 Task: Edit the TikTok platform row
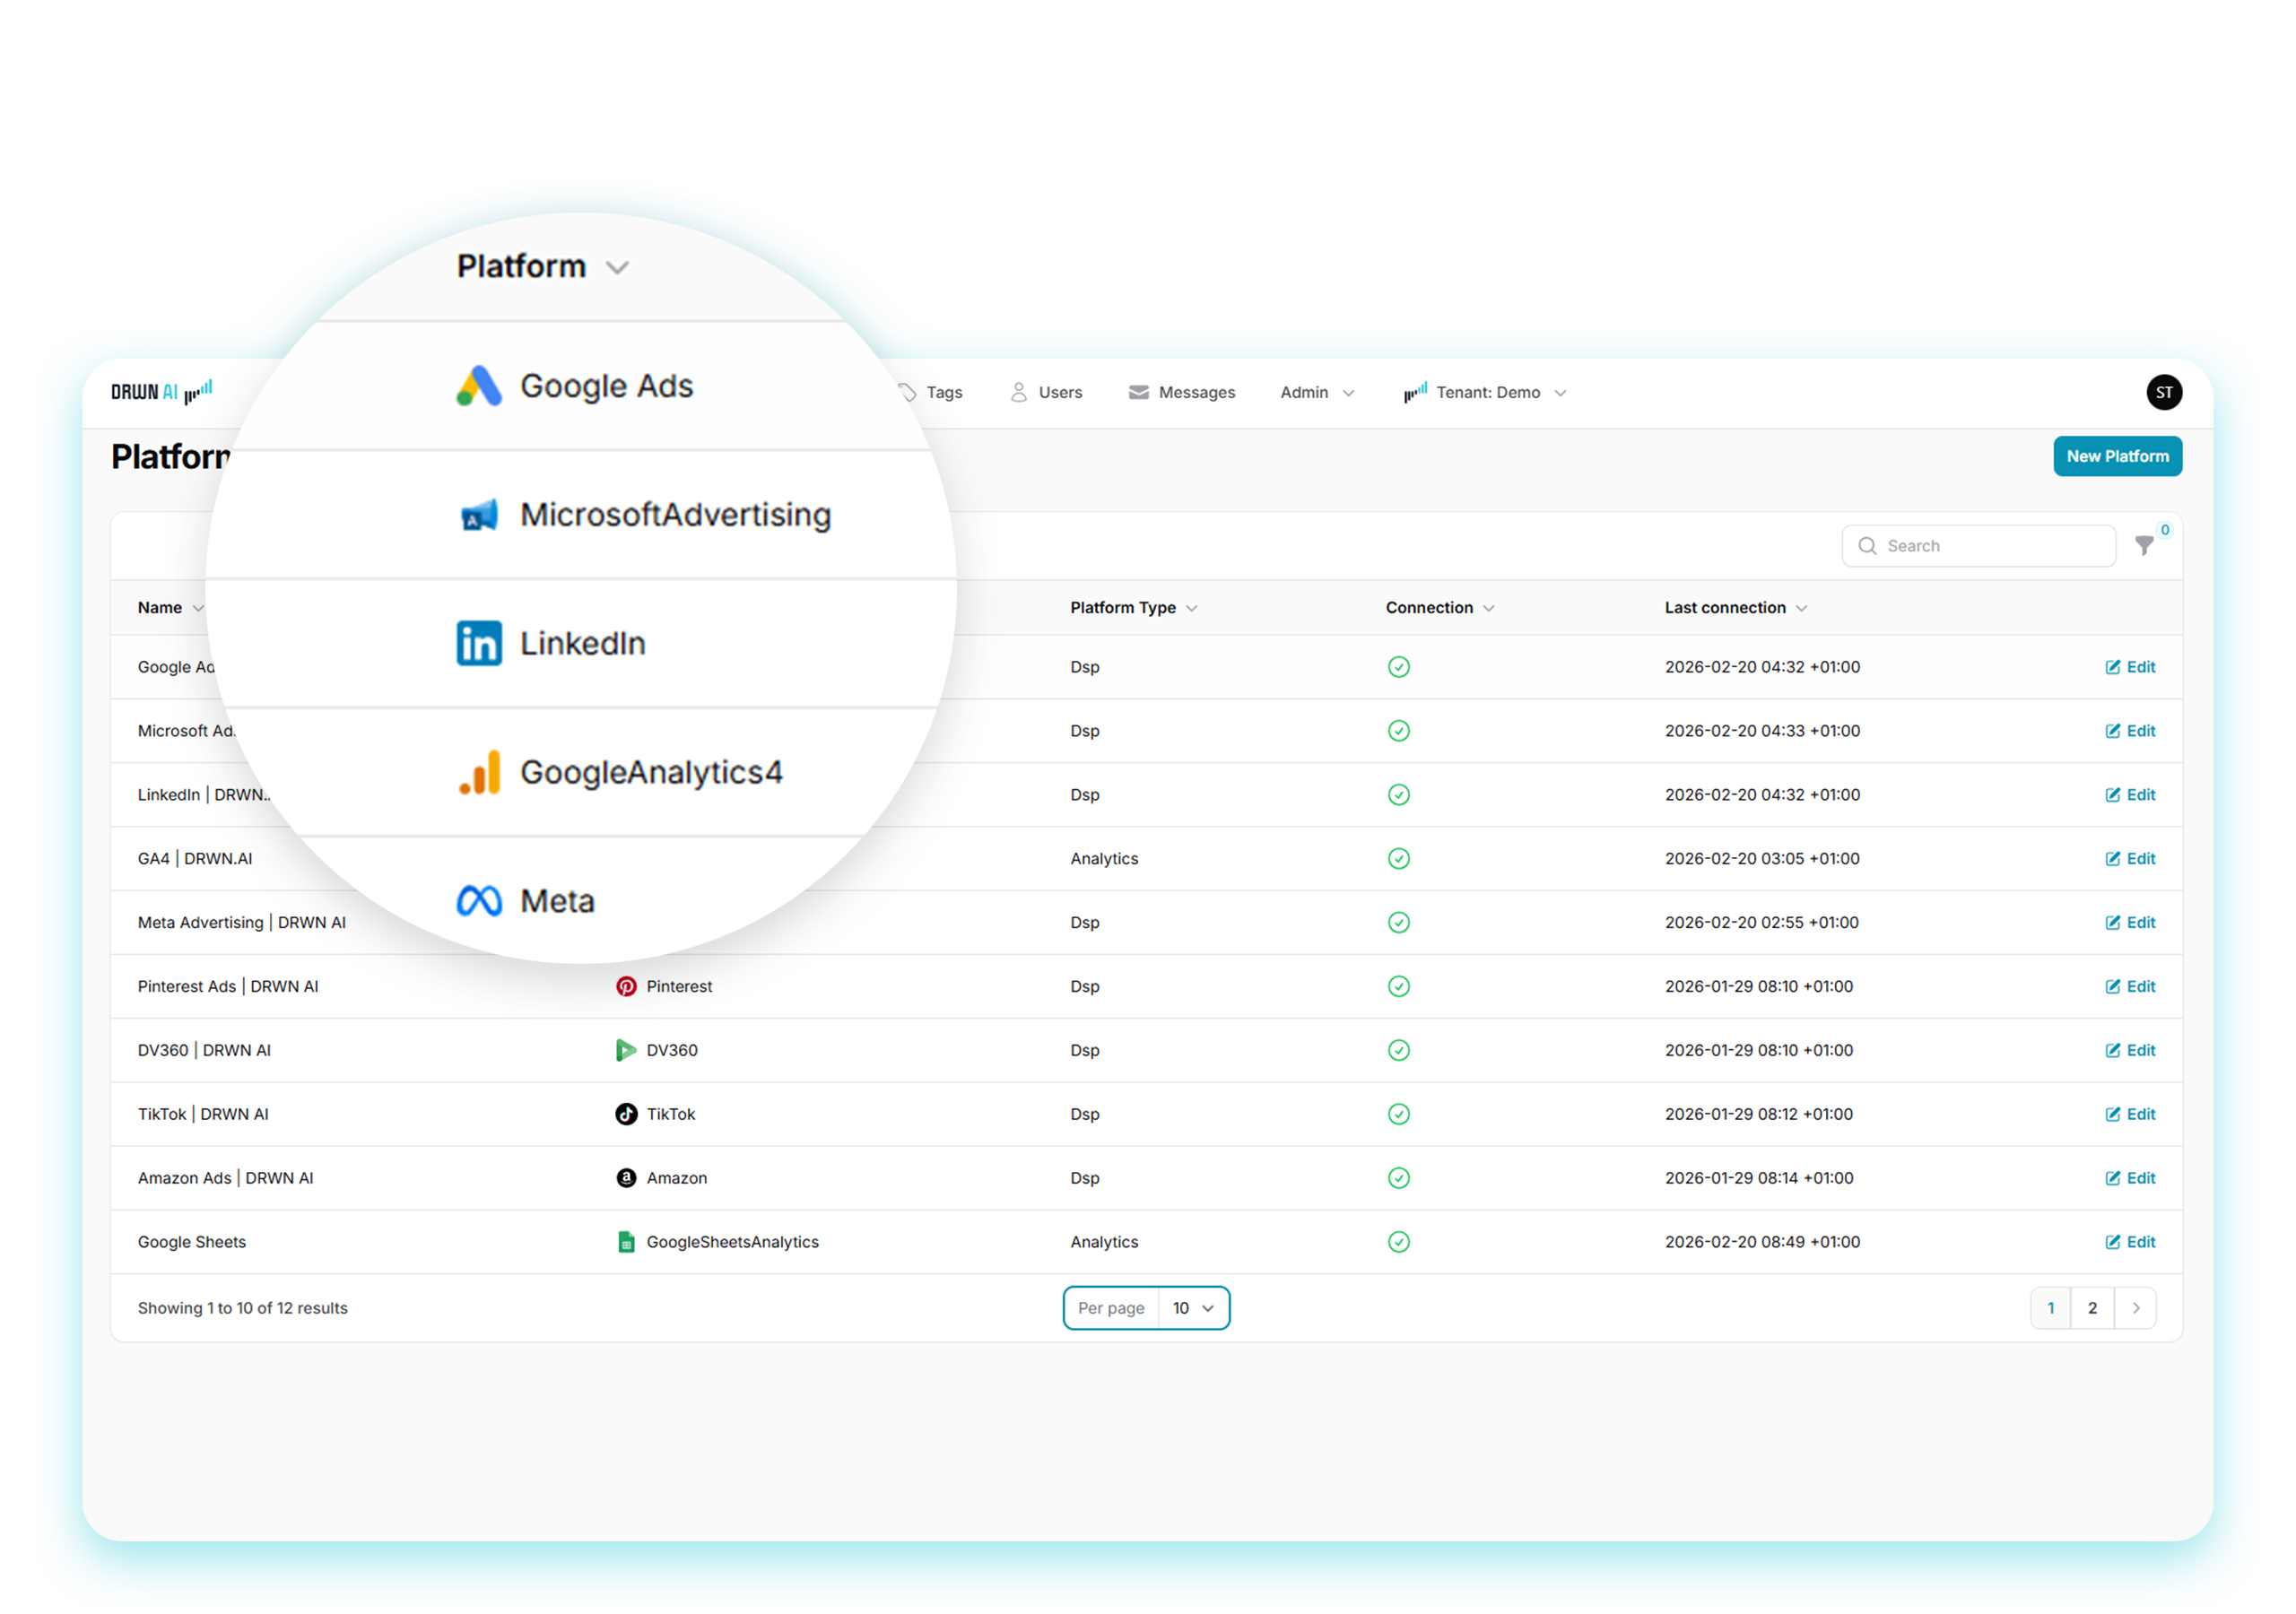point(2130,1114)
